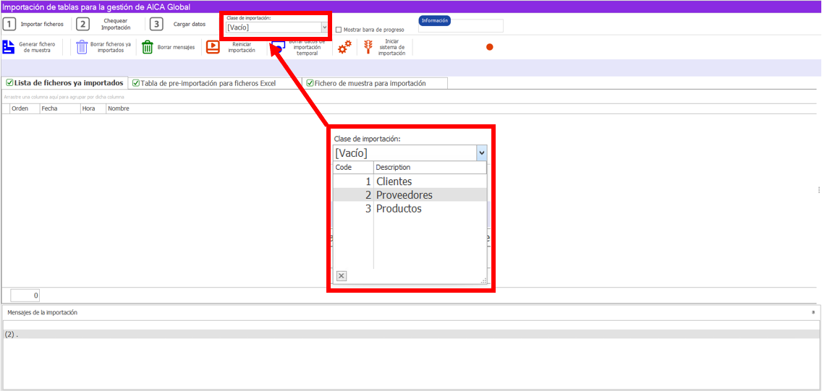
Task: Open the Clase de importación dropdown in toolbar
Action: (324, 27)
